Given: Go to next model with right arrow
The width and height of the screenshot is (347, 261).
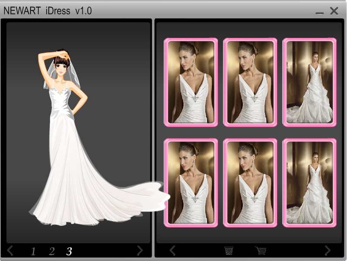Looking at the screenshot, I should 140,250.
